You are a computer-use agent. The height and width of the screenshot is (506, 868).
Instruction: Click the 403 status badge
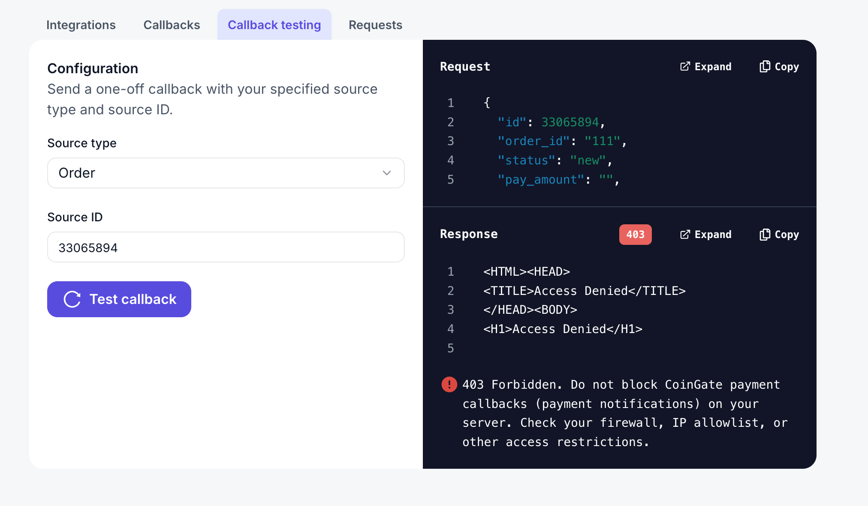coord(635,234)
